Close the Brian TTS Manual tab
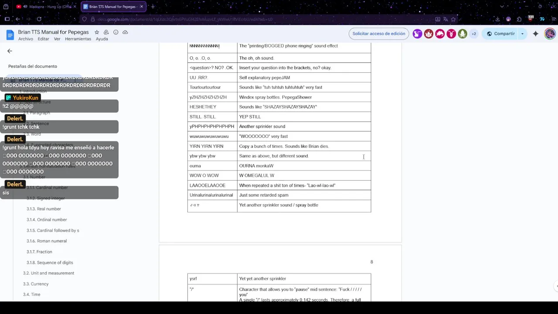 click(x=141, y=7)
